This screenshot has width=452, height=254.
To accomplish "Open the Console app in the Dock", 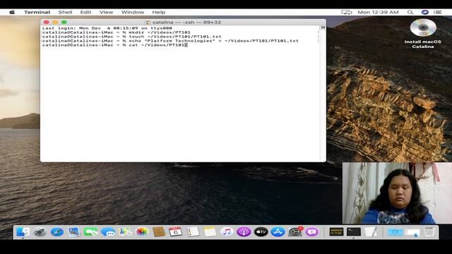I will [336, 232].
